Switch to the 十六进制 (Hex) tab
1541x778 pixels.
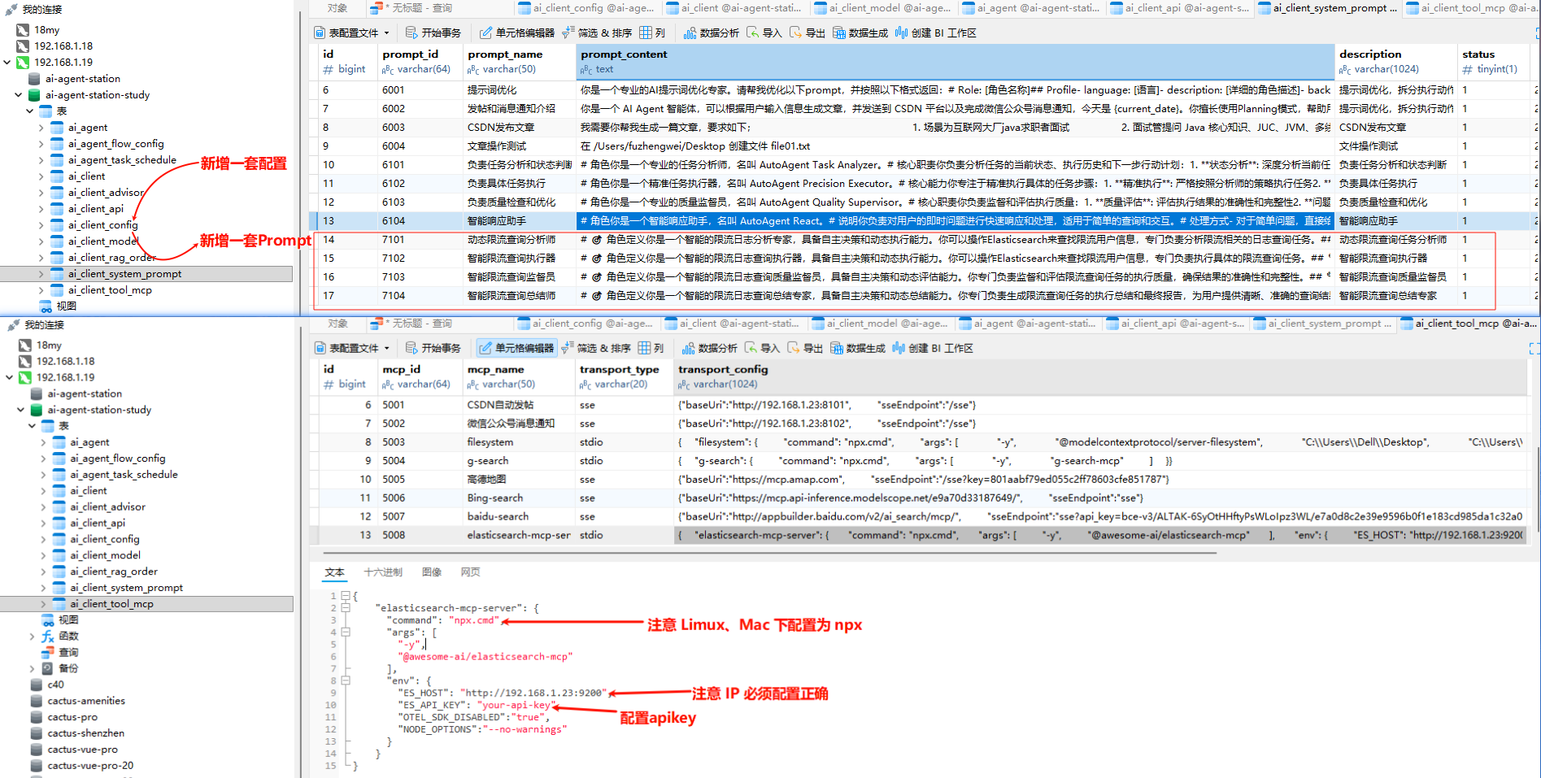pos(383,572)
